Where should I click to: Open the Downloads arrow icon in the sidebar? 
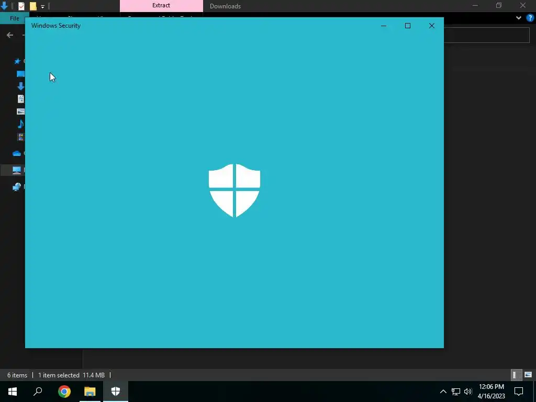tap(20, 86)
